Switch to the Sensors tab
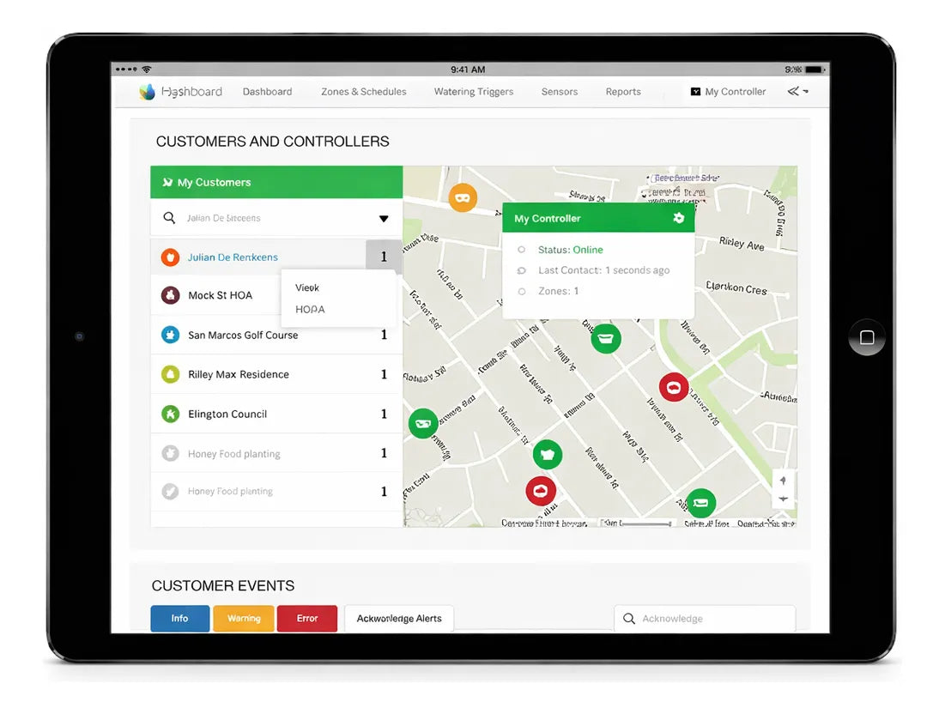945x714 pixels. [x=560, y=92]
